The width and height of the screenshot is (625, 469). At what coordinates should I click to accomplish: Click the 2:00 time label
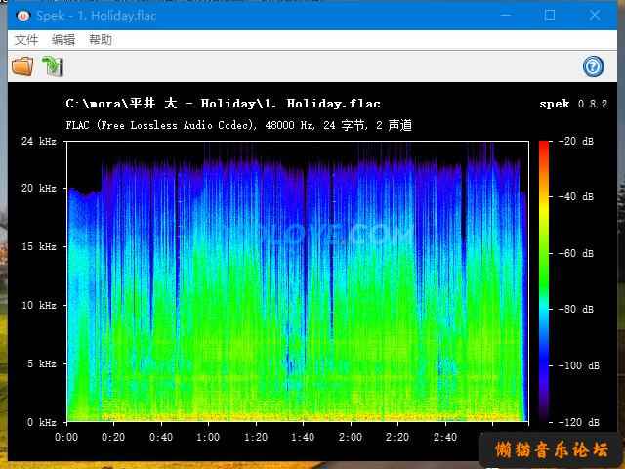click(x=351, y=437)
